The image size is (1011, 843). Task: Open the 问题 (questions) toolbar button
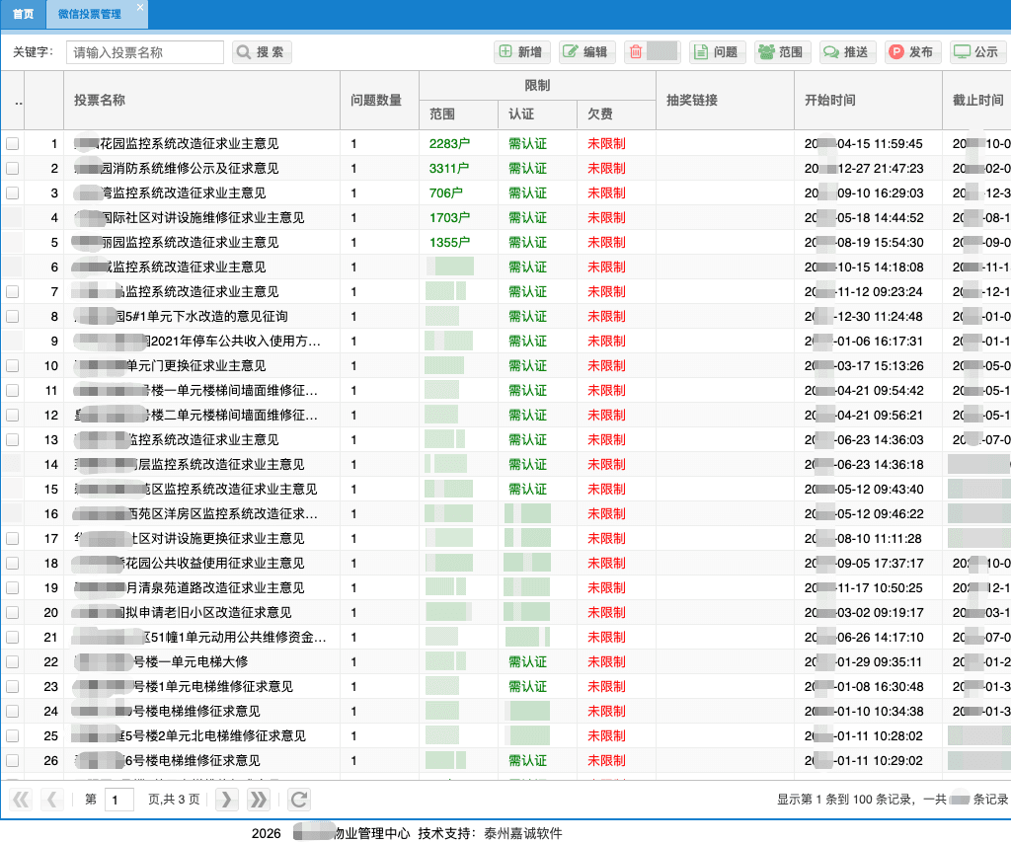coord(717,52)
